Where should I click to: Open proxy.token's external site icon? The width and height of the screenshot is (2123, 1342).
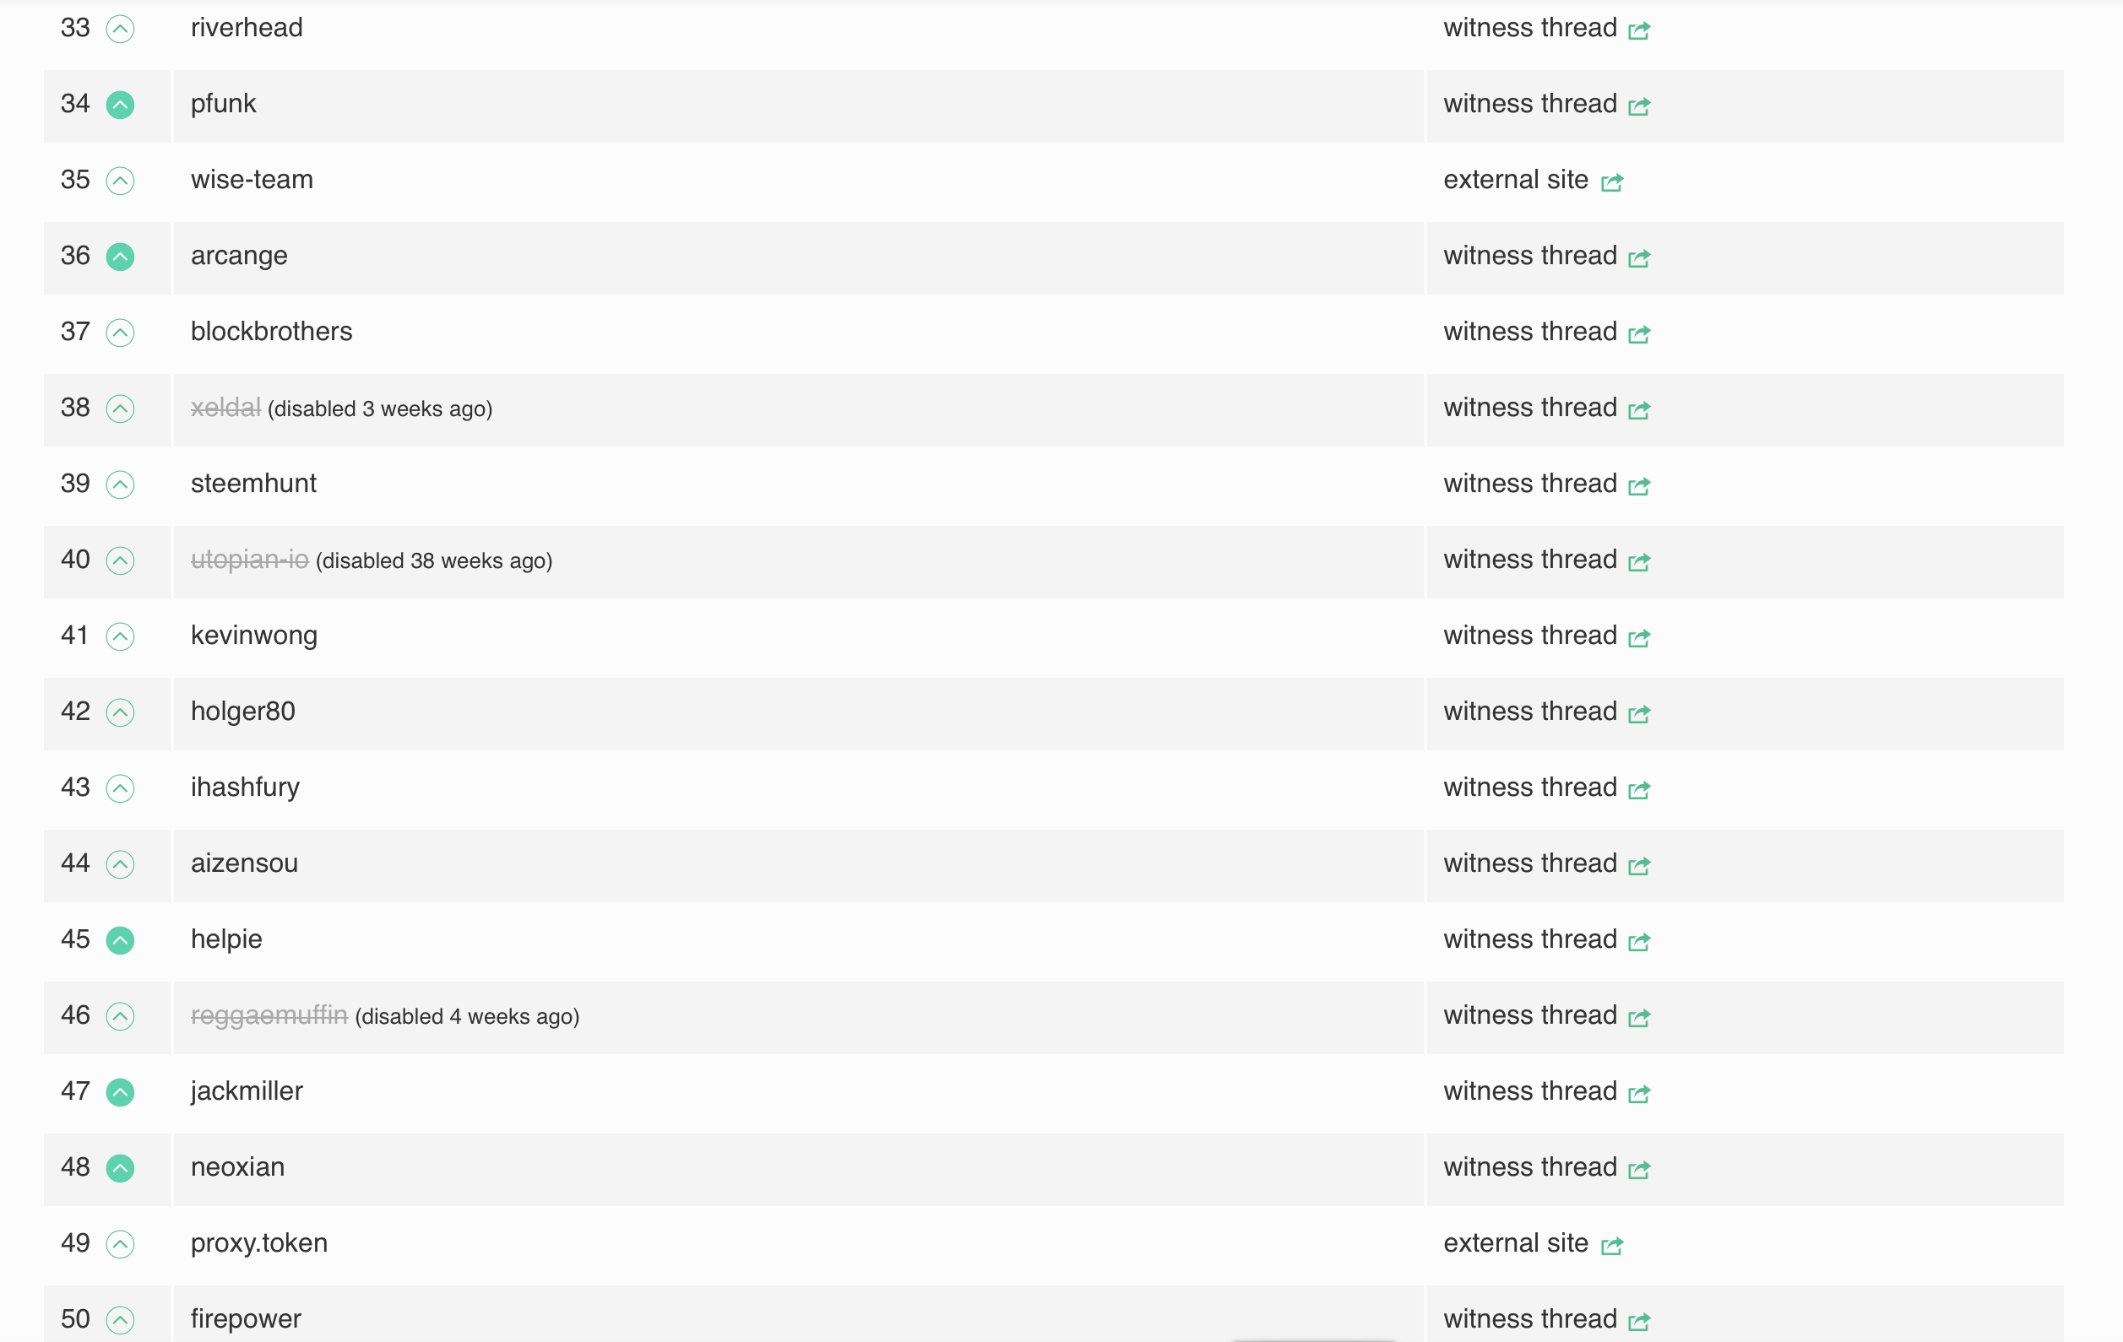(1611, 1246)
